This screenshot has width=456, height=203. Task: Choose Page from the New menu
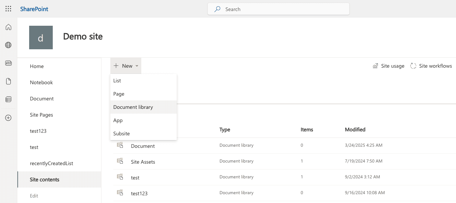[144, 94]
